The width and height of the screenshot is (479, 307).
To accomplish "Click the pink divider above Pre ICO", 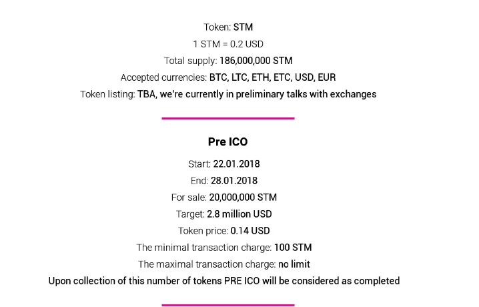I will tap(228, 118).
